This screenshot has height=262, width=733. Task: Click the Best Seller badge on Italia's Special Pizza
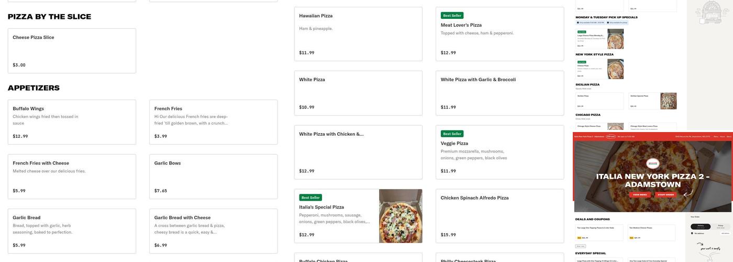[x=310, y=198]
